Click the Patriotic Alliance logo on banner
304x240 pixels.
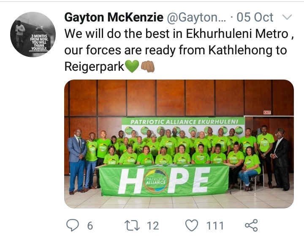pos(156,181)
